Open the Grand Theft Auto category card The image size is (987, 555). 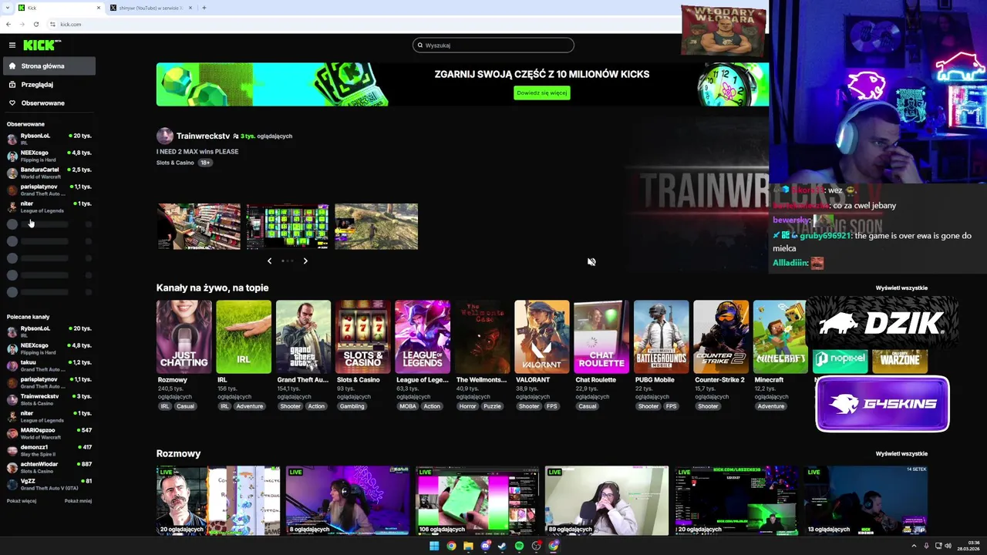[303, 337]
